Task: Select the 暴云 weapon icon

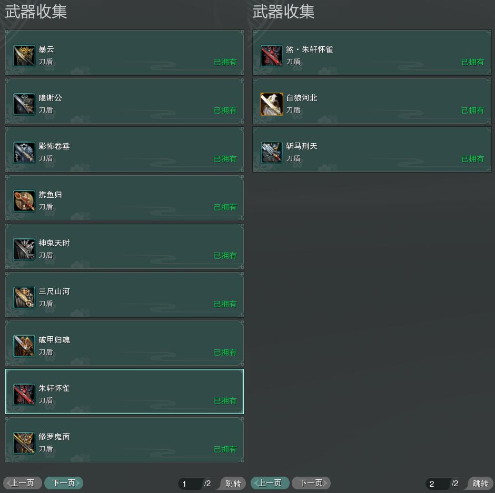Action: 24,56
